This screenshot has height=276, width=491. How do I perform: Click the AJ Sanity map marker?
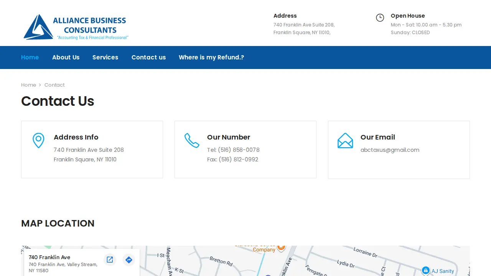tap(425, 271)
